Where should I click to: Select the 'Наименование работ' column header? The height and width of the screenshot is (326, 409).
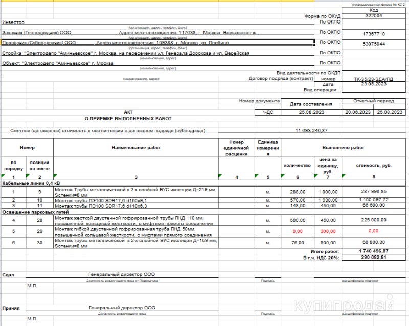135,147
